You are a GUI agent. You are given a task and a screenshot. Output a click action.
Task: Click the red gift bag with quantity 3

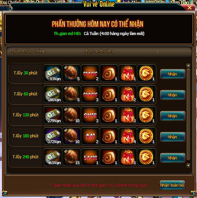pos(128,115)
